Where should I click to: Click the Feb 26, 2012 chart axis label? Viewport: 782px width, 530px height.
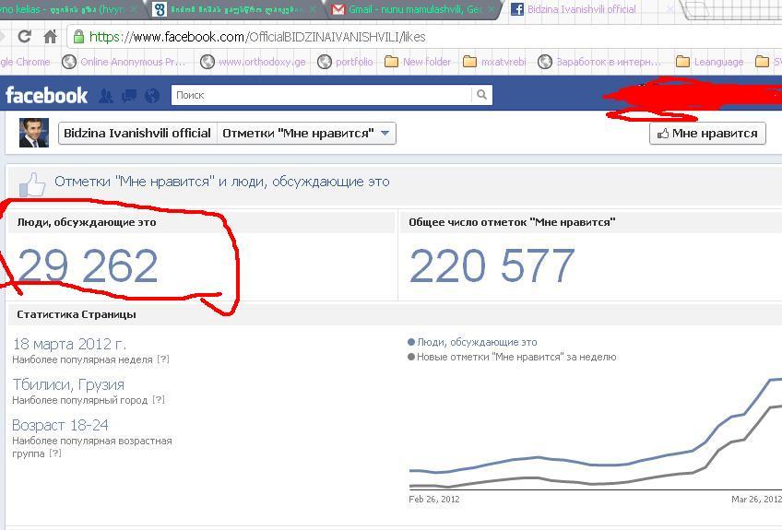click(434, 499)
